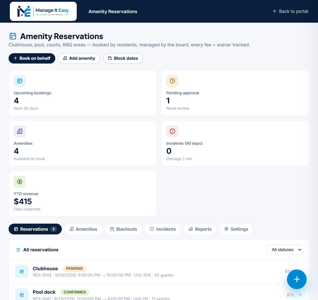Viewport: 318px width, 300px height.
Task: Click the Reservations tab count badge
Action: (53, 229)
